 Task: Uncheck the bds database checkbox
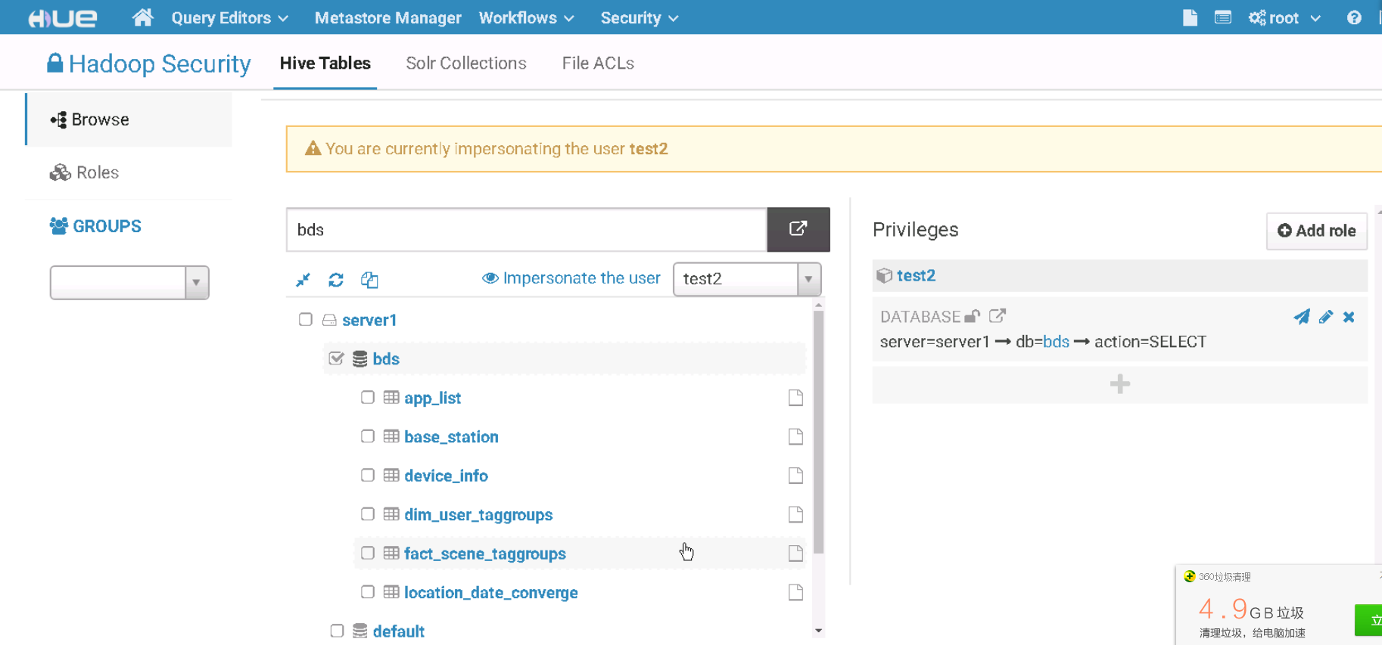337,358
